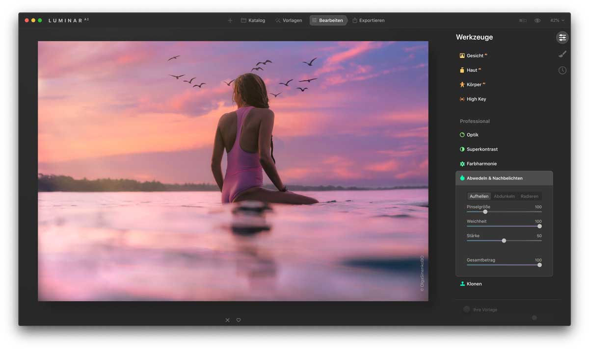
Task: Click the Werkzeuge panel heading
Action: pyautogui.click(x=474, y=37)
